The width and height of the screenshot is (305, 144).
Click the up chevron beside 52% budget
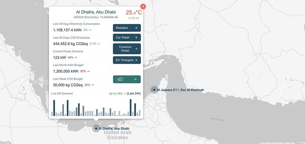click(89, 71)
